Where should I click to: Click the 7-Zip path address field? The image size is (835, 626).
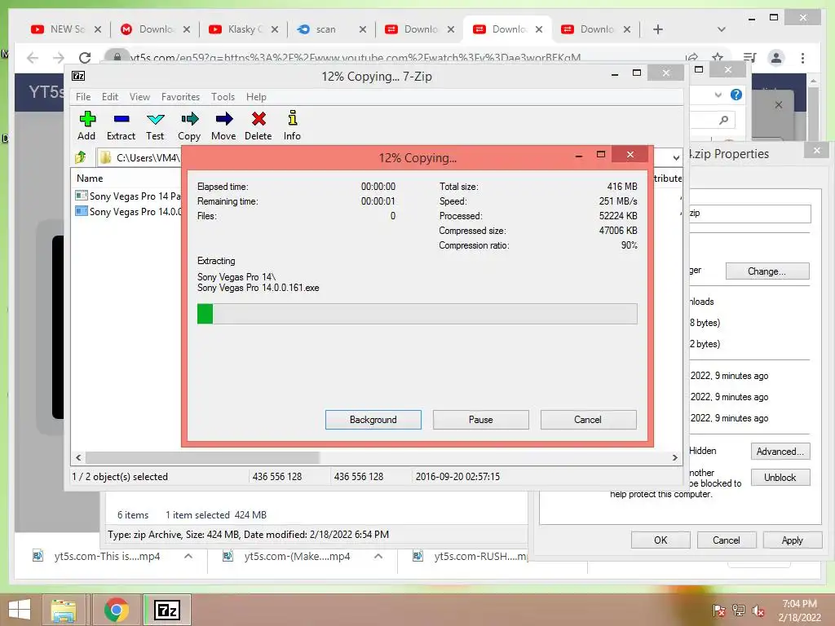(140, 158)
